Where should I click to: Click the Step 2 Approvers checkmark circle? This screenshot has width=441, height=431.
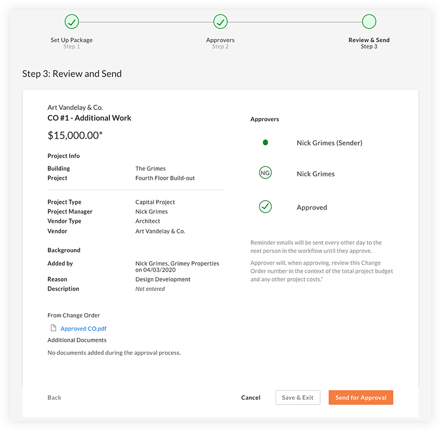[x=220, y=22]
